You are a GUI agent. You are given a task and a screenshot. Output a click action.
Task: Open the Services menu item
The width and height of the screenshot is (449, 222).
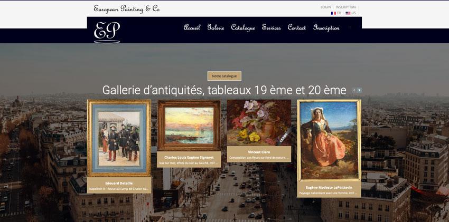(x=271, y=27)
